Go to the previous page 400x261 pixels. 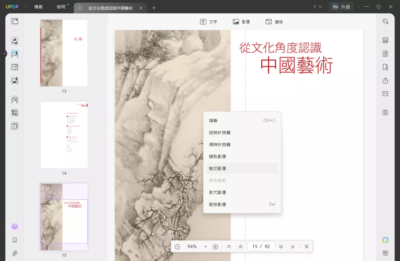pos(241,247)
